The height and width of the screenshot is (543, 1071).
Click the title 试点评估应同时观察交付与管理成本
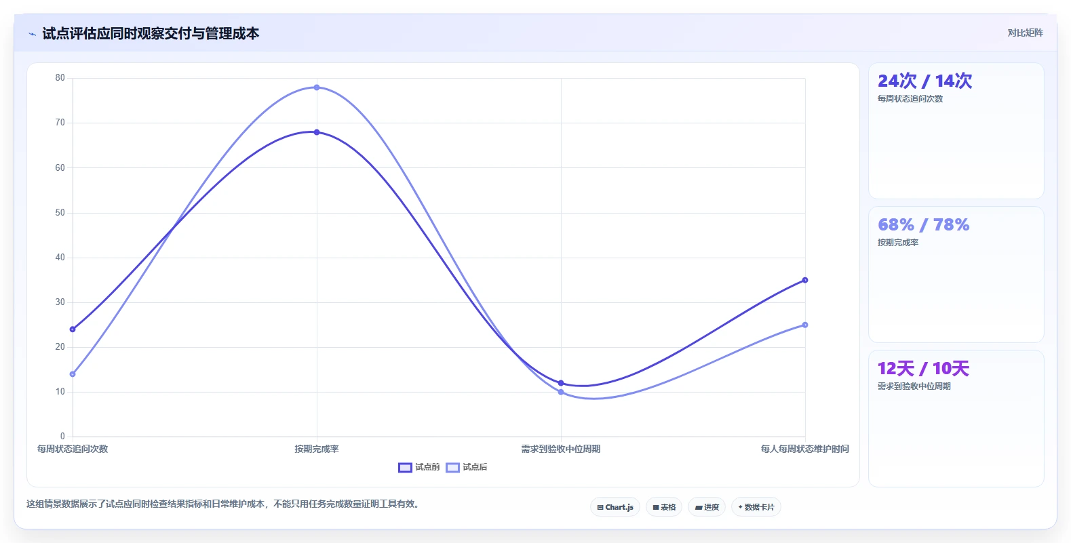151,33
